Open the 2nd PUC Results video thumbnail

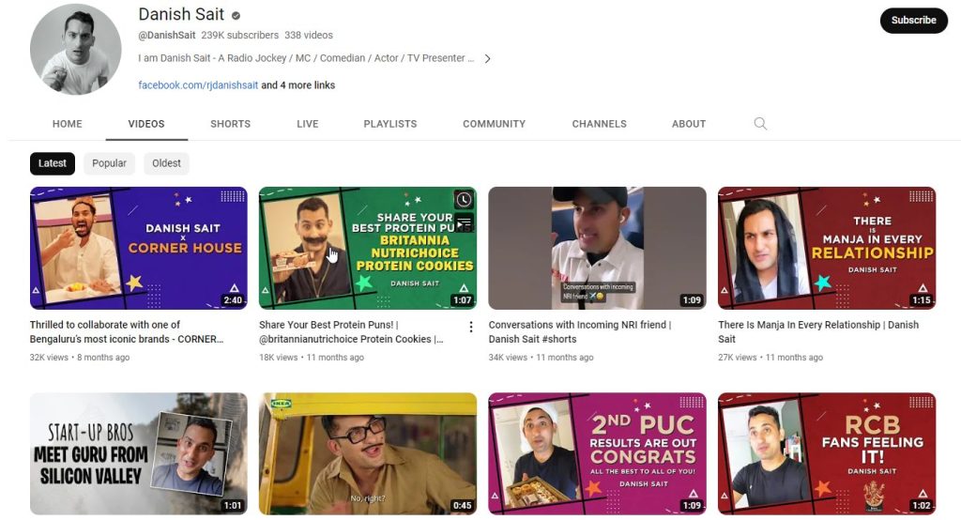click(597, 453)
